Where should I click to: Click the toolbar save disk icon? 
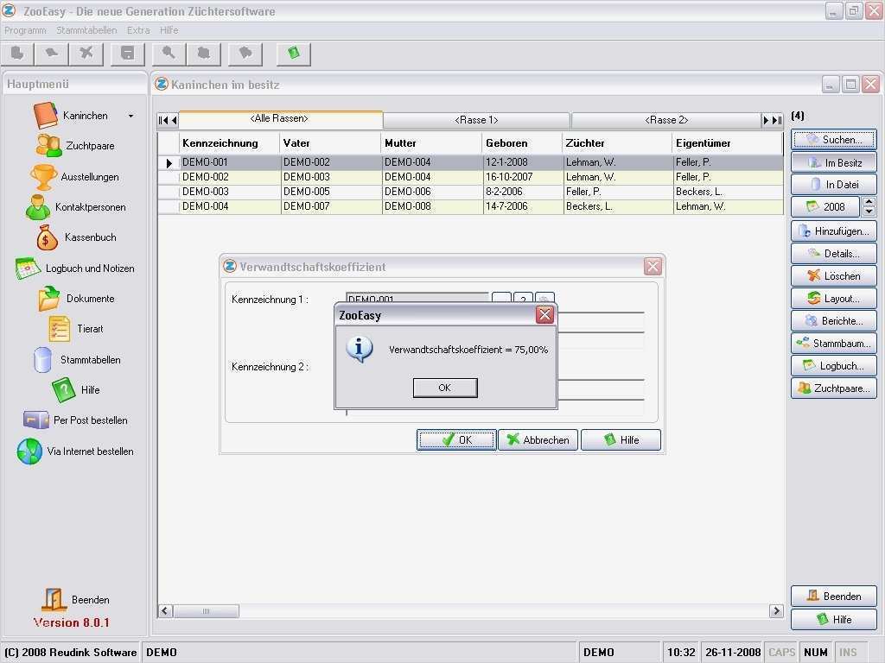coord(128,54)
